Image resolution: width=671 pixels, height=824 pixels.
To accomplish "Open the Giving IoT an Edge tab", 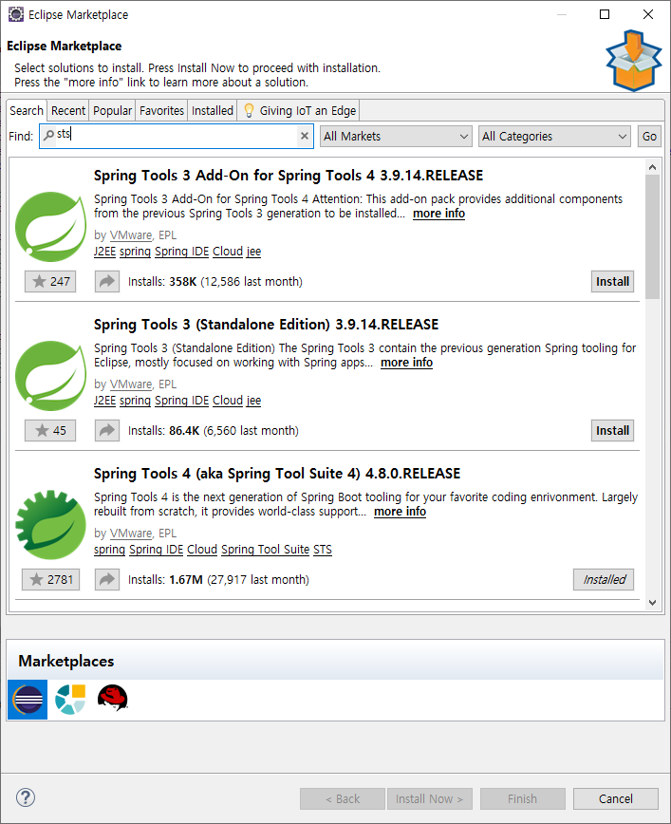I will (x=298, y=110).
